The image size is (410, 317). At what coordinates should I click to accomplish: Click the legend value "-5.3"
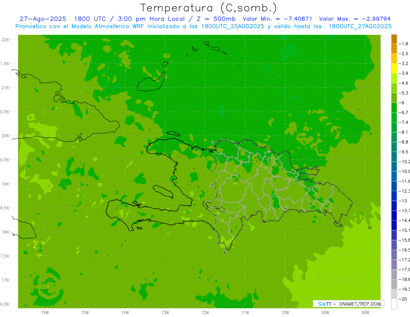click(x=404, y=93)
